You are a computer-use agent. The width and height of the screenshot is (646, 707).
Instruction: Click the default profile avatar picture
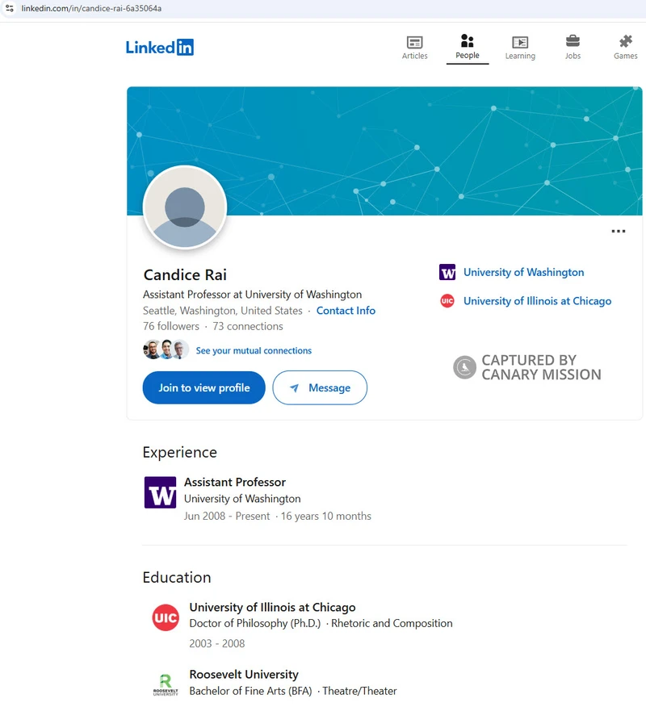click(x=184, y=207)
